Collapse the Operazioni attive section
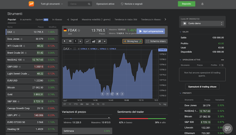 [180, 60]
